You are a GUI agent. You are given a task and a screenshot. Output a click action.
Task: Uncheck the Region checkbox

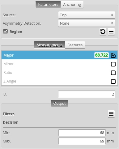(x=5, y=32)
